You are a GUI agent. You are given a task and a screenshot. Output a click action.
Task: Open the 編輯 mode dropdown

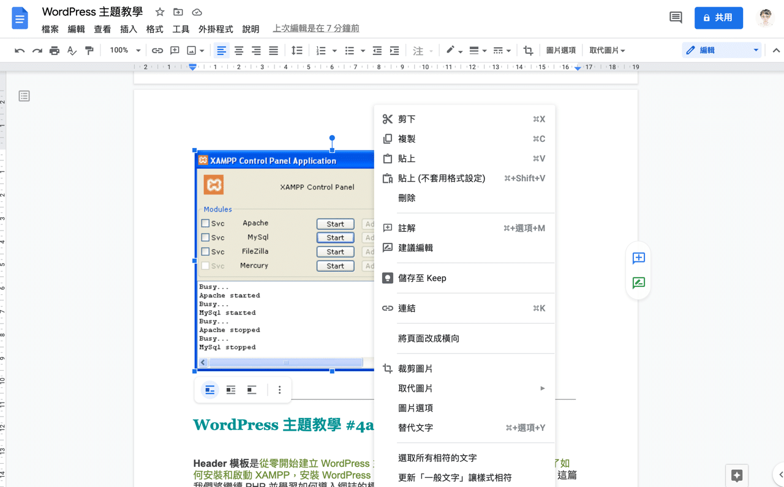[x=722, y=51]
